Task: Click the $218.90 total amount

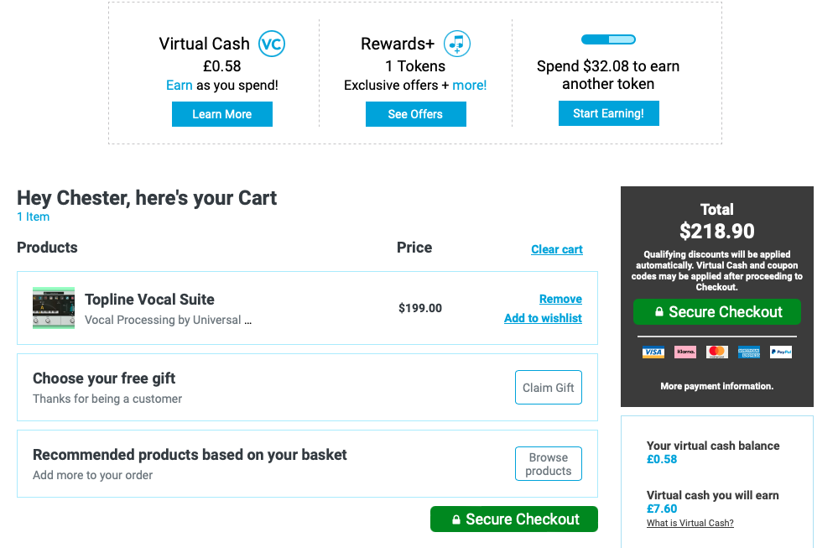Action: 716,231
